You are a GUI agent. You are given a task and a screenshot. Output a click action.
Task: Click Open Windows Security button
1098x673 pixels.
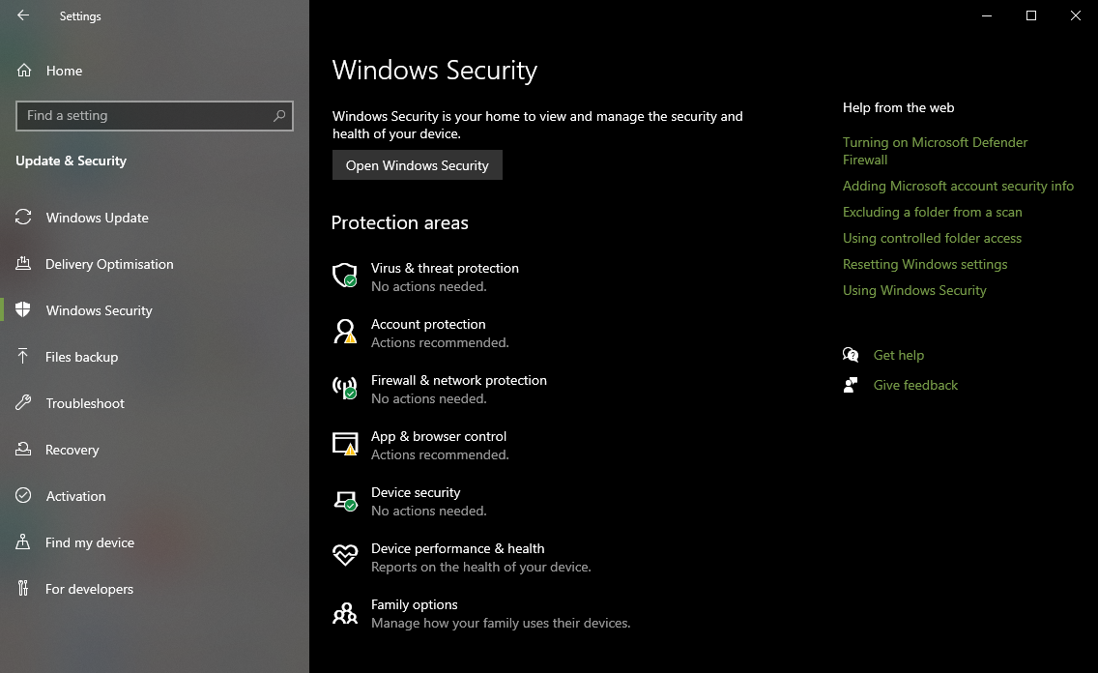coord(418,164)
